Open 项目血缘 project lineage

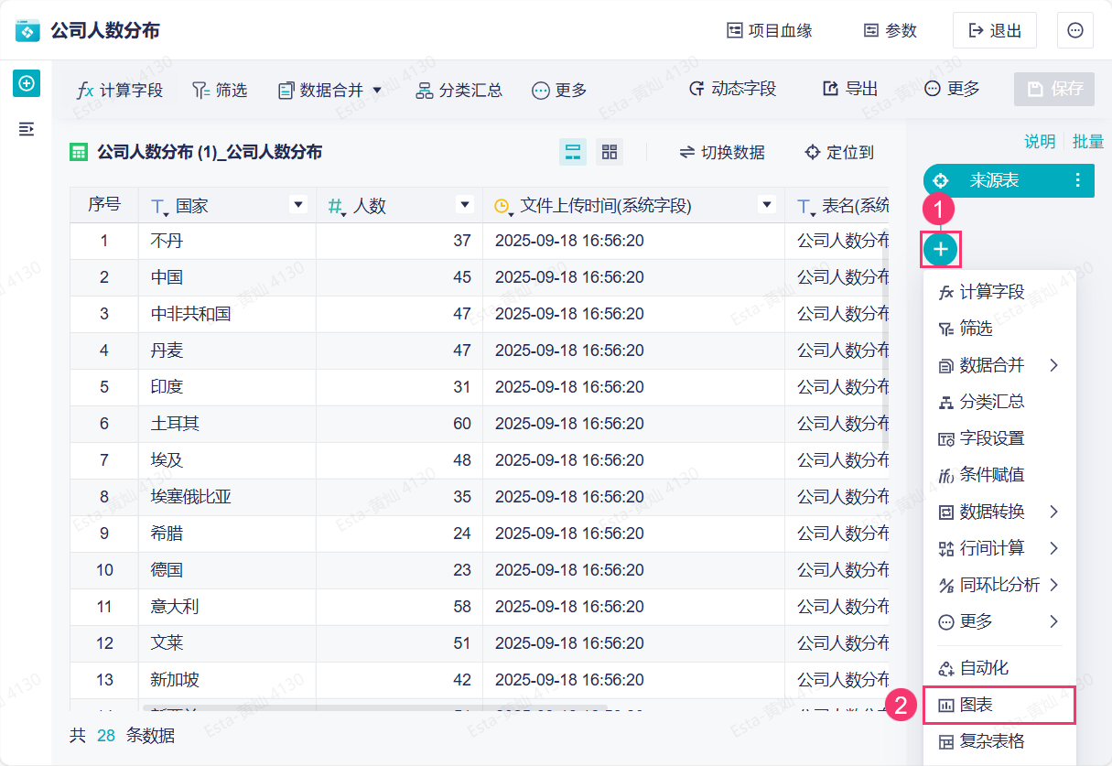point(769,30)
